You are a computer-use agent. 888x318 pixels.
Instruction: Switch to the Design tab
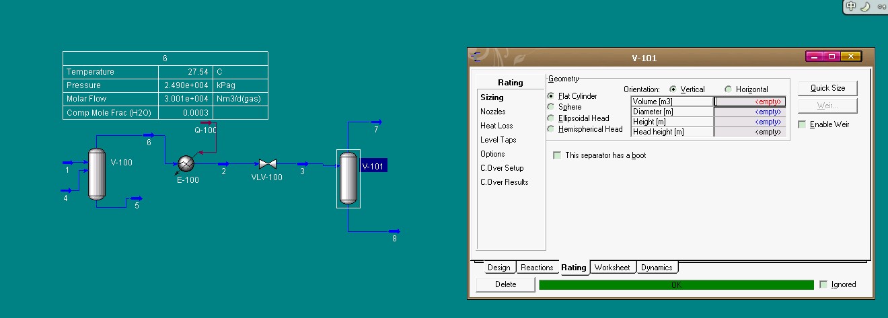coord(499,268)
